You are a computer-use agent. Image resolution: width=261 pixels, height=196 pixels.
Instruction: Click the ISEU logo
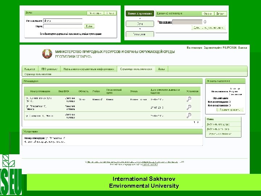11,175
